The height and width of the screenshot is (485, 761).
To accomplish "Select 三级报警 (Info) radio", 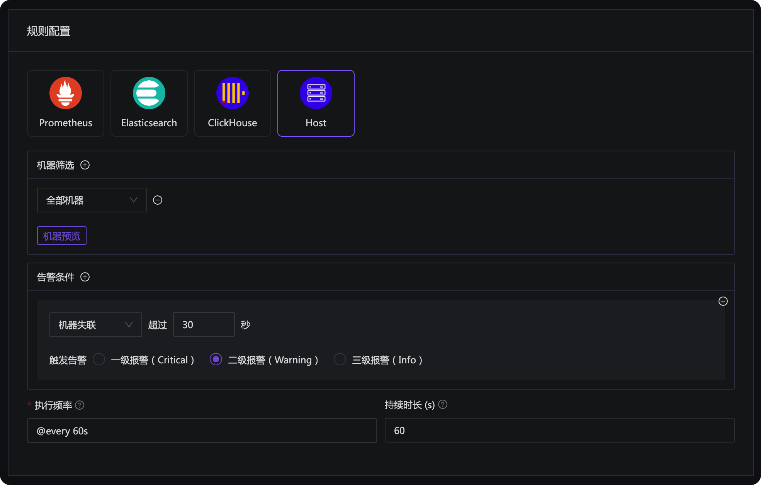I will tap(340, 359).
